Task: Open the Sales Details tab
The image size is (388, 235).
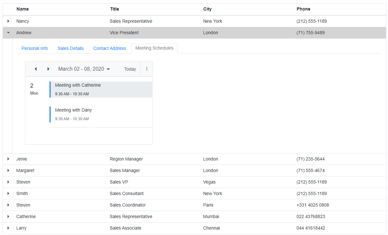Action: click(70, 48)
